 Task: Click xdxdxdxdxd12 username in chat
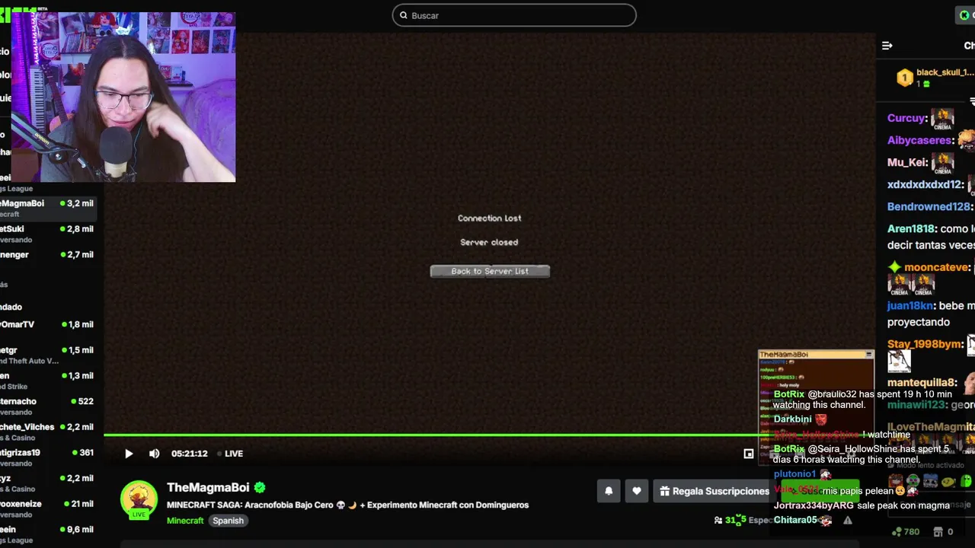[x=925, y=184]
